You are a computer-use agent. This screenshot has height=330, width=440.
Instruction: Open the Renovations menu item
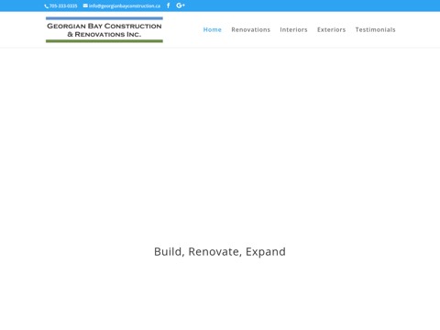pyautogui.click(x=251, y=29)
